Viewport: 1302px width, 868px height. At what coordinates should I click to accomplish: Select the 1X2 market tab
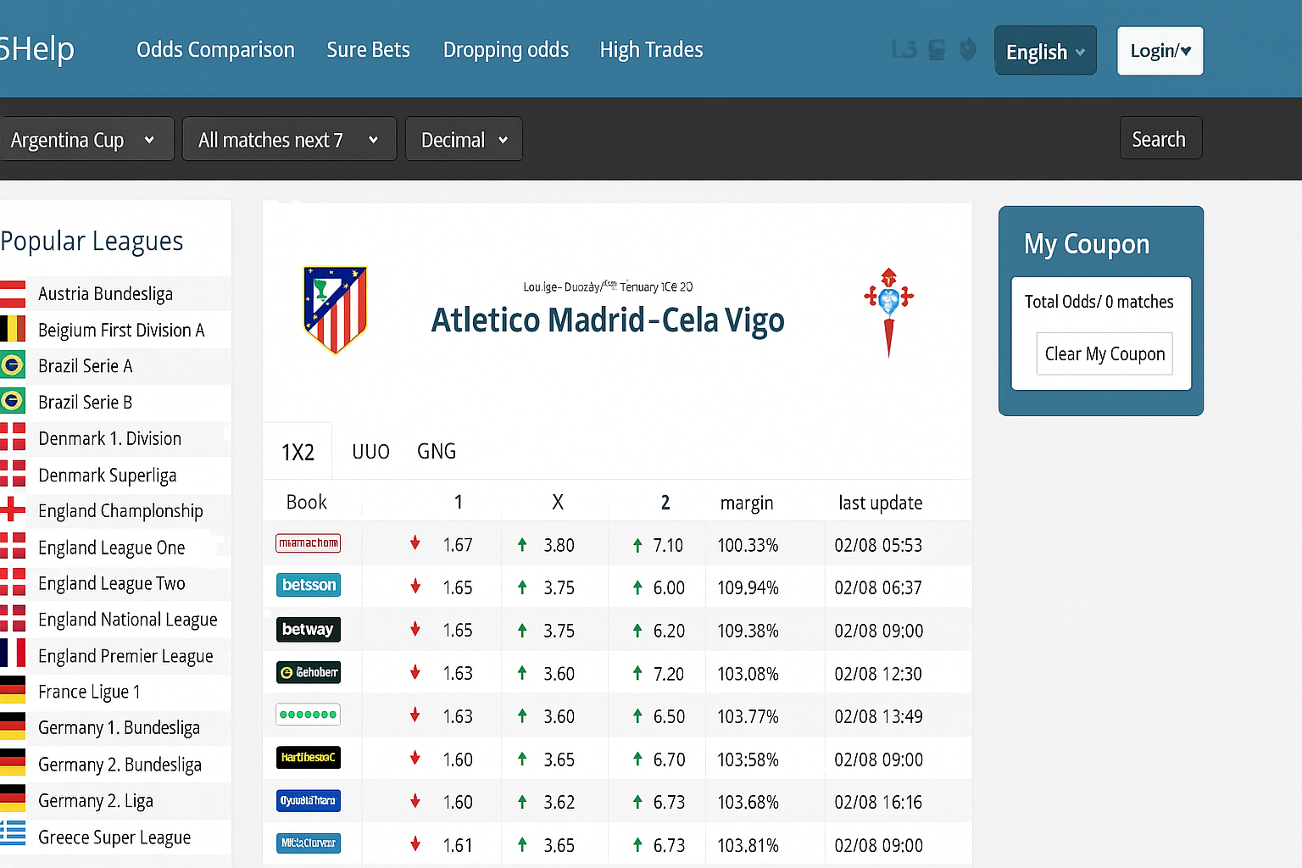(x=298, y=453)
